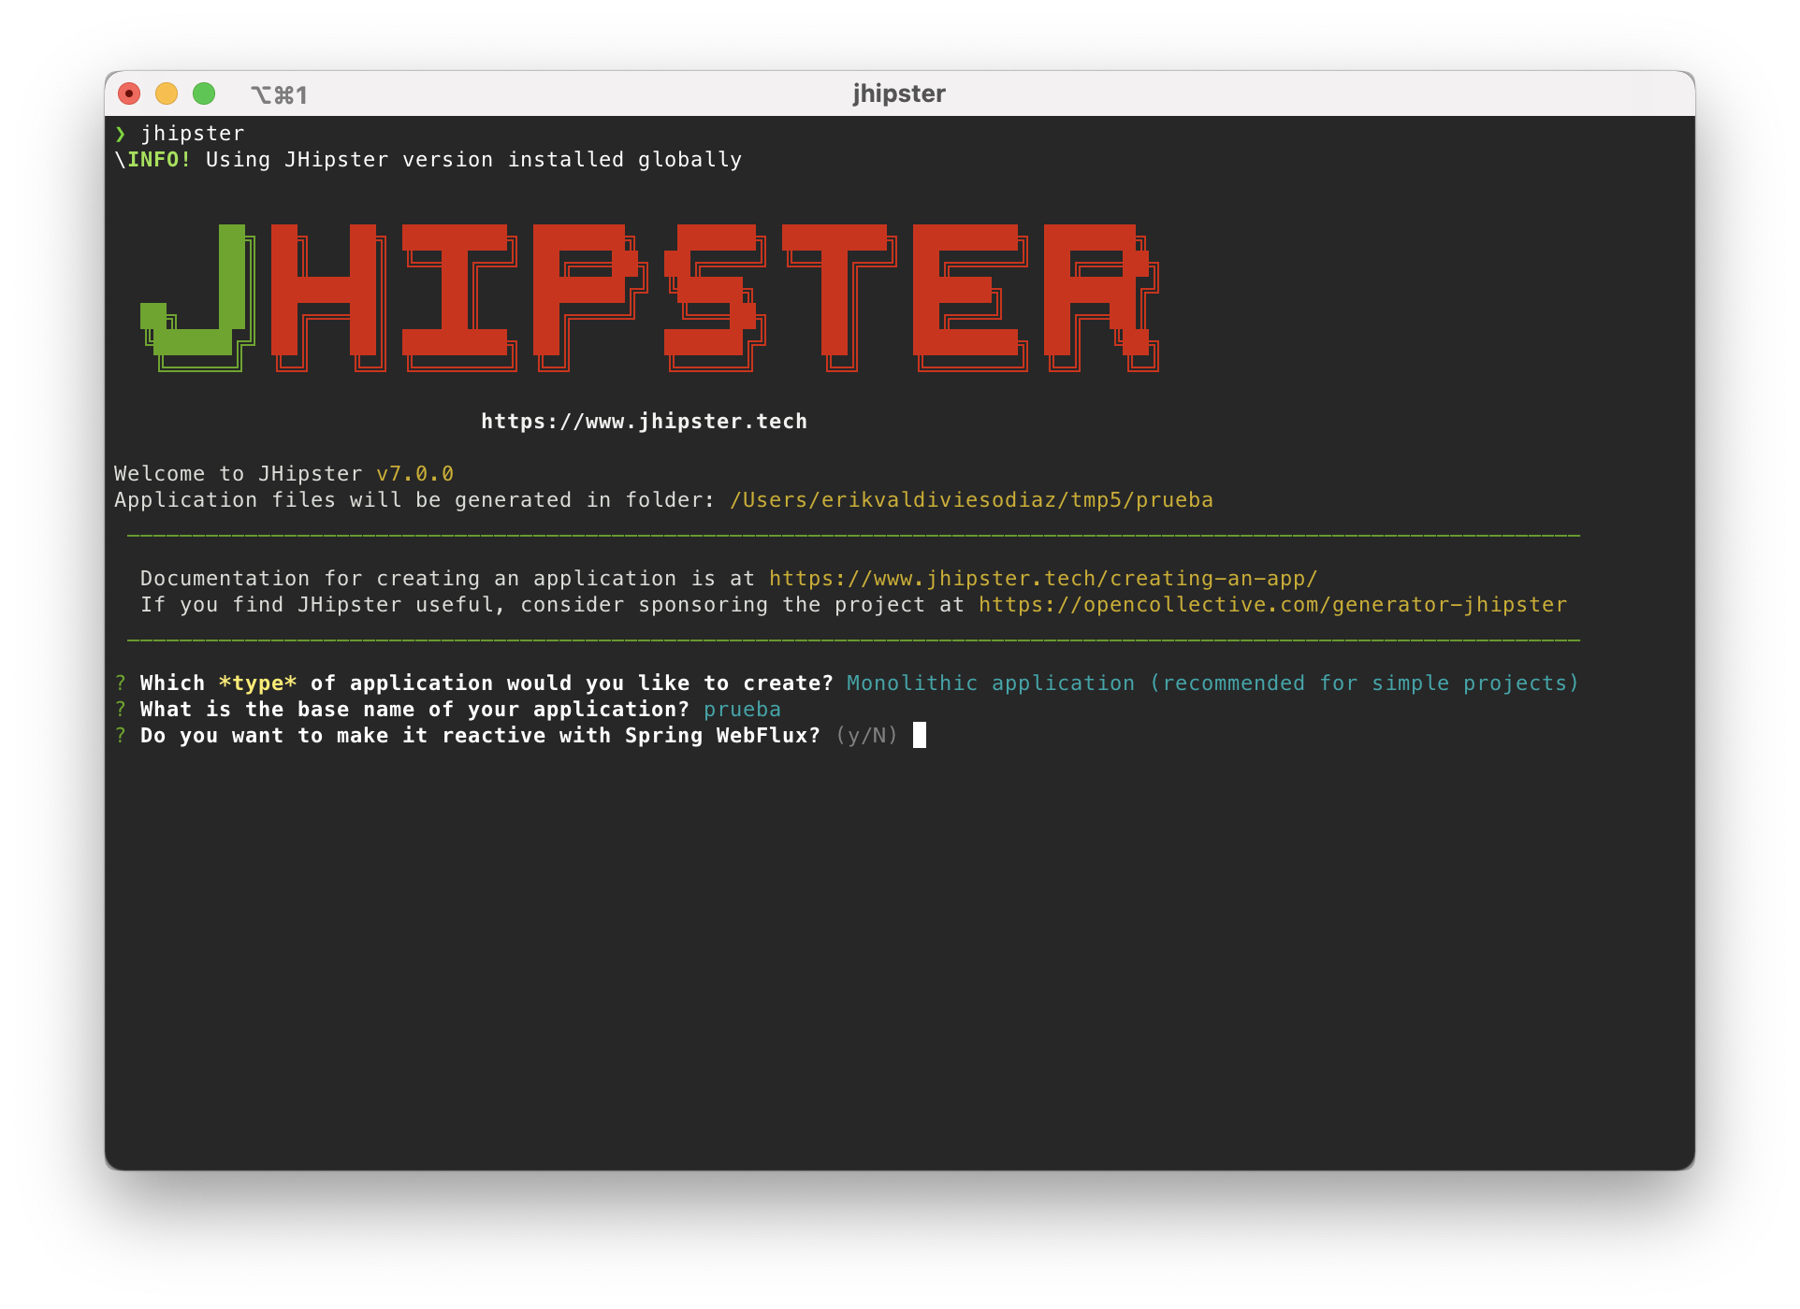The image size is (1800, 1309).
Task: Click the 'What is the base name' question
Action: pyautogui.click(x=414, y=710)
